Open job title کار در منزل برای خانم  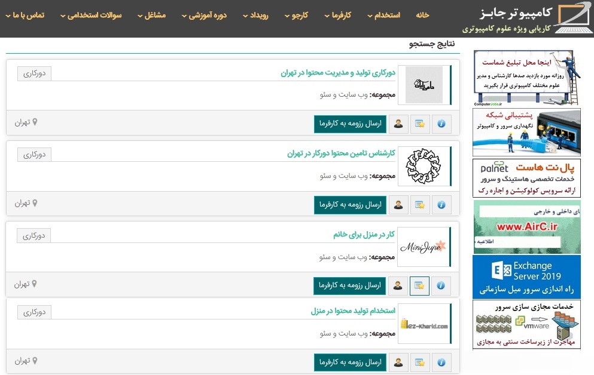click(x=364, y=234)
